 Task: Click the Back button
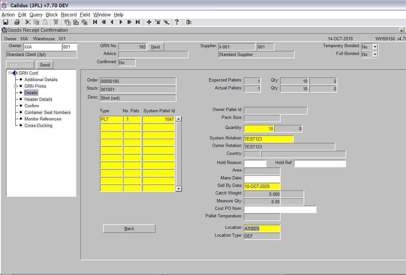point(129,229)
